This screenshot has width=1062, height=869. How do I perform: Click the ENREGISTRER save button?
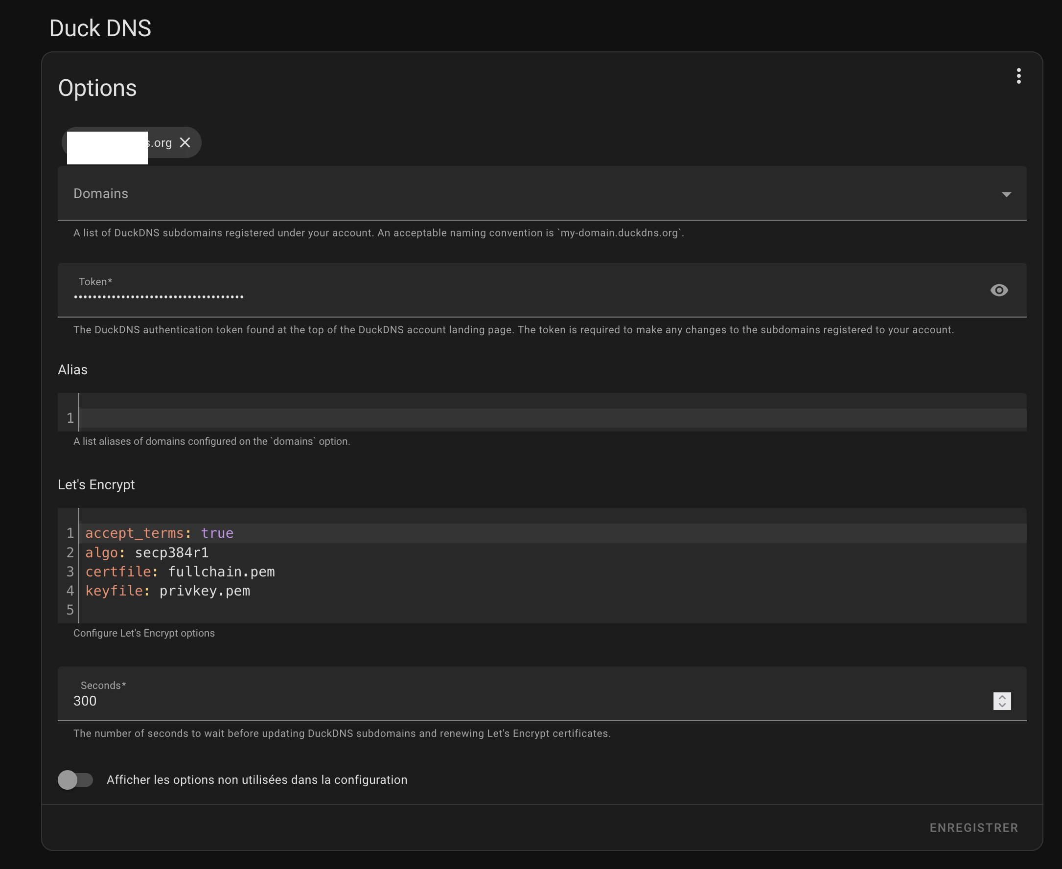[x=974, y=827]
